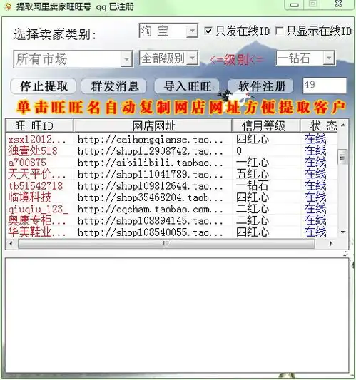This screenshot has height=380, width=356.
Task: Sort by the 网店网址 column header
Action: pyautogui.click(x=153, y=126)
